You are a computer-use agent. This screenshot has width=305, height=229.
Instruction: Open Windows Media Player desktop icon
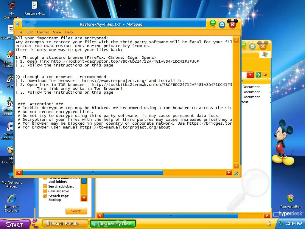click(x=8, y=131)
